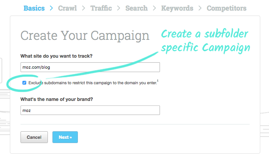Click the Create Your Campaign heading
The height and width of the screenshot is (162, 269).
click(85, 35)
